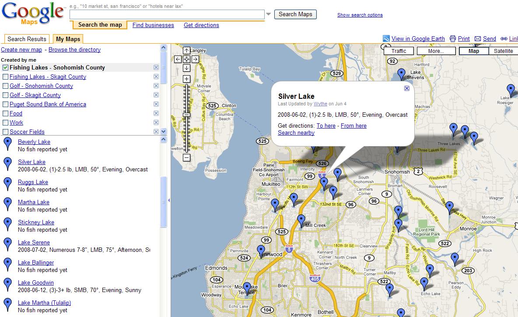Uncheck Fishing Lakes - Snohomish County checkbox
Screen dimensions: 518x317
(6, 68)
